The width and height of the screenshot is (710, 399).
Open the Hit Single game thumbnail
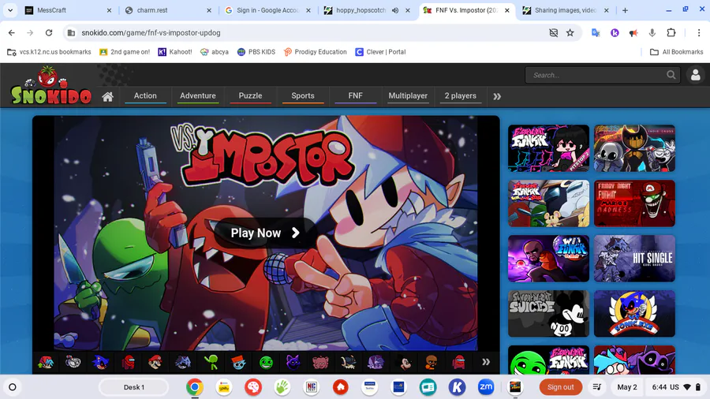[634, 259]
